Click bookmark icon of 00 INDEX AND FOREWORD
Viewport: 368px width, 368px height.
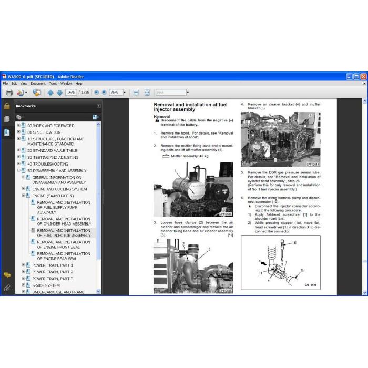24,125
